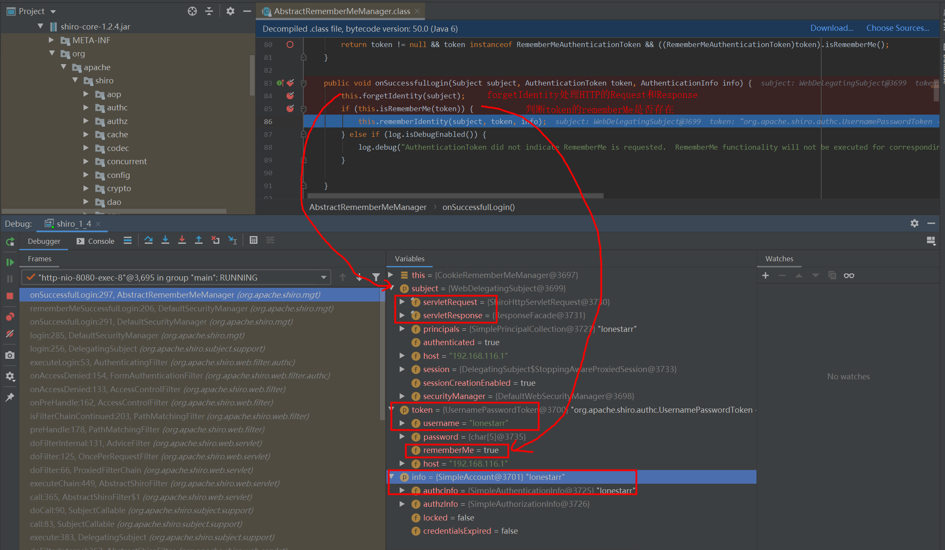Click Download... sources link
This screenshot has width=945, height=550.
pos(832,28)
